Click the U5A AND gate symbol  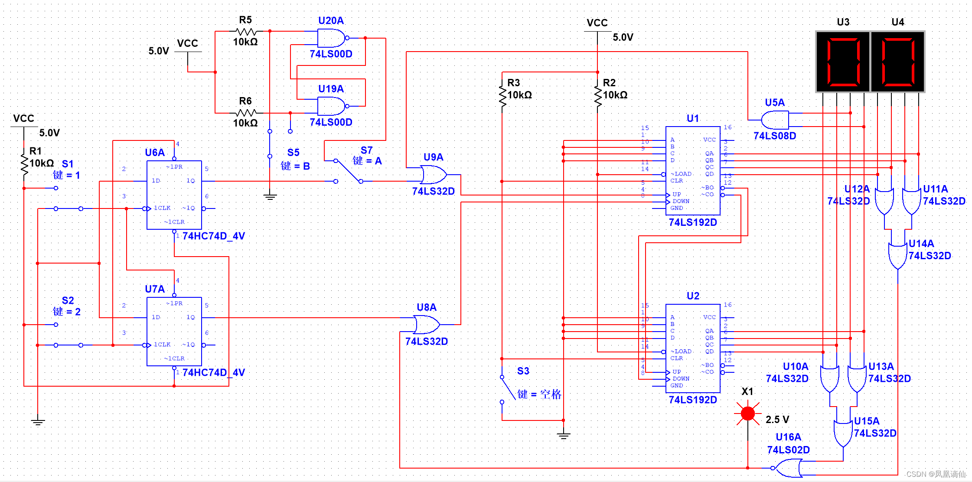[776, 120]
